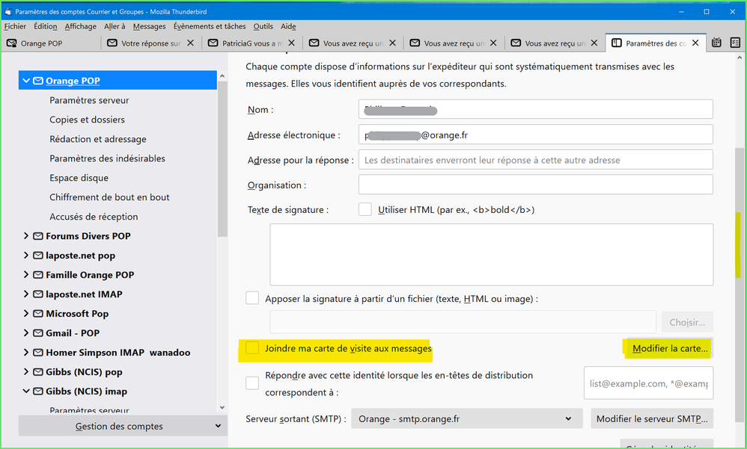Screen dimensions: 747x449
Task: Click "Modifier le serveur SMTP..." button
Action: 651,419
